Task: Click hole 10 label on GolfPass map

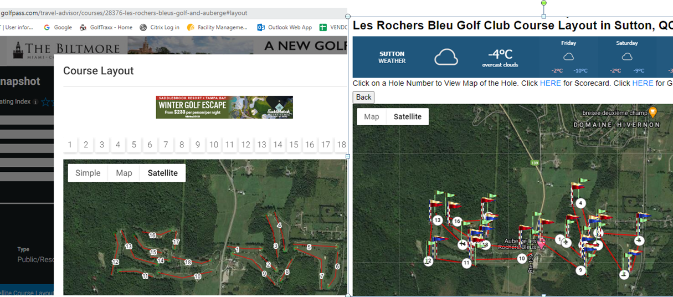Action: pyautogui.click(x=197, y=276)
